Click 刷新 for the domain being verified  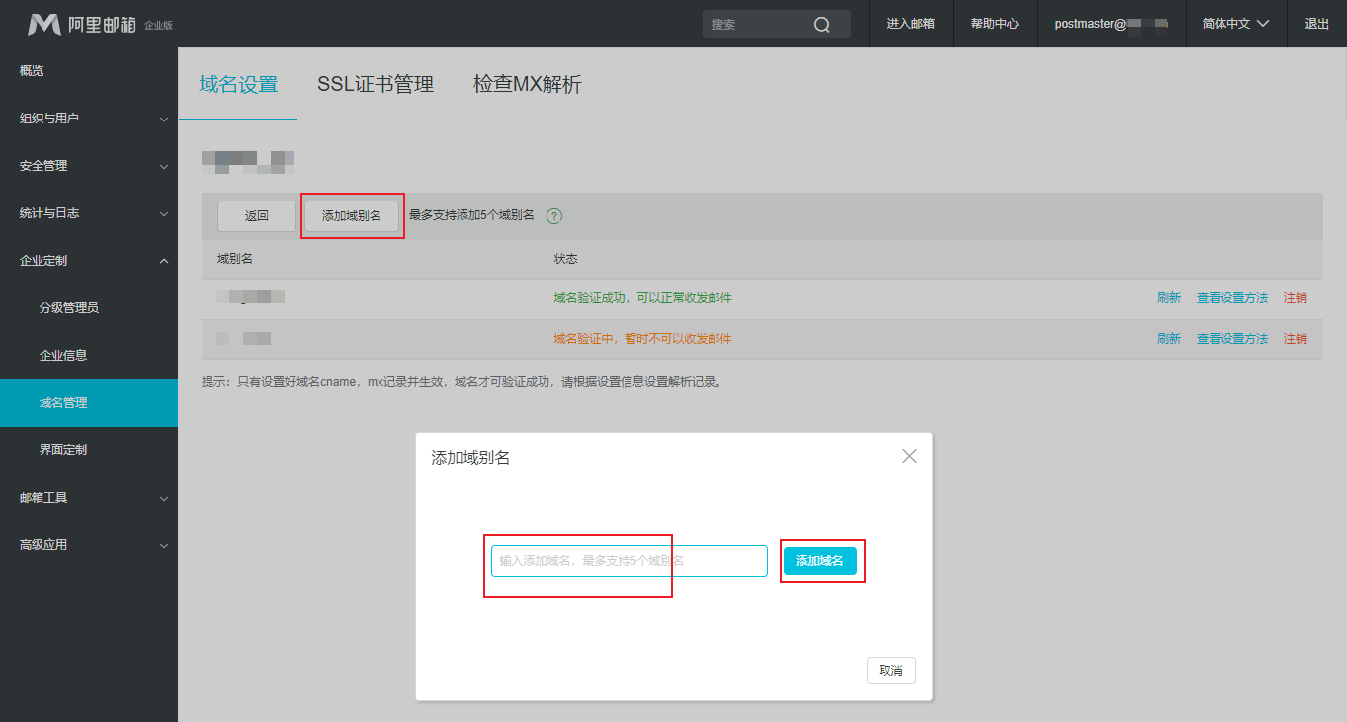pos(1168,339)
